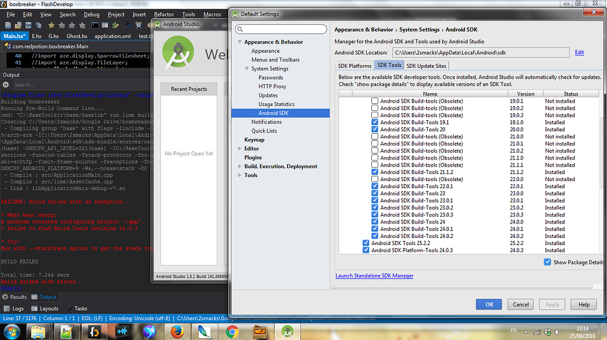The height and width of the screenshot is (340, 607).
Task: Switch to SDK Platforms tab
Action: point(355,66)
